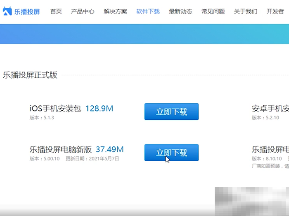The width and height of the screenshot is (289, 216).
Task: Click the 37.49M file size
Action: point(110,149)
